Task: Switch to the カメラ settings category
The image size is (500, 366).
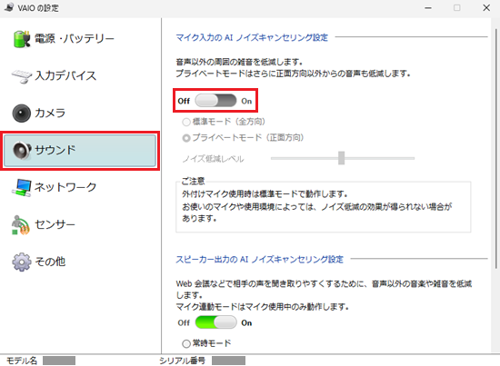Action: 80,114
